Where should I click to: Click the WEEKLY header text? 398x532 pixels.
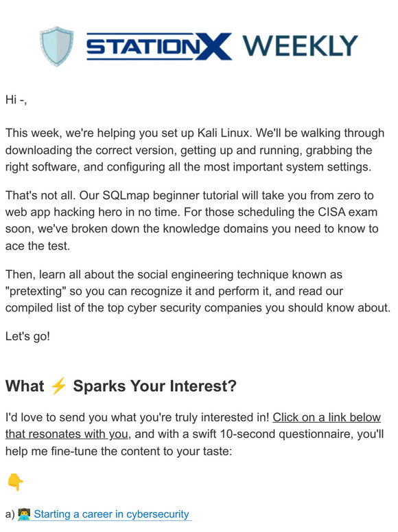(x=300, y=45)
